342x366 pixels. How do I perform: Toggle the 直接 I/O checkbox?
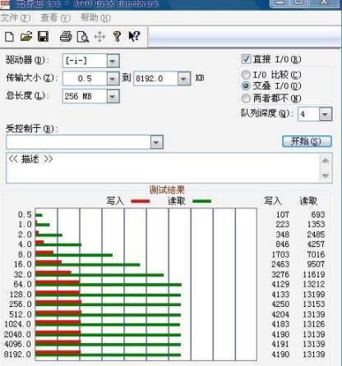(246, 59)
